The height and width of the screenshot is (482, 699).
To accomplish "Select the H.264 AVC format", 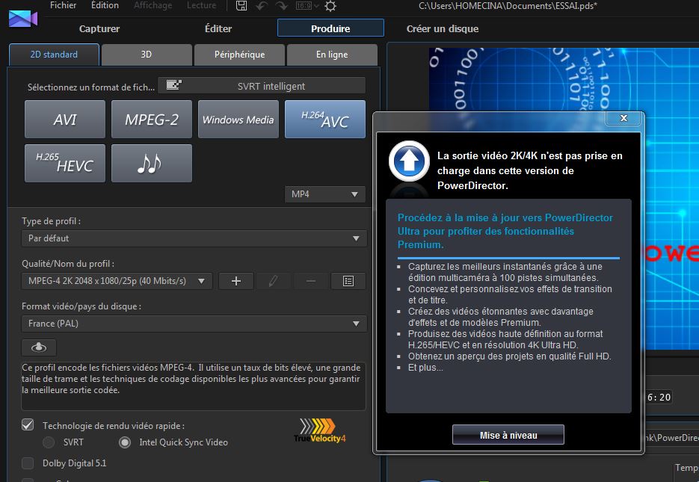I will (x=325, y=120).
